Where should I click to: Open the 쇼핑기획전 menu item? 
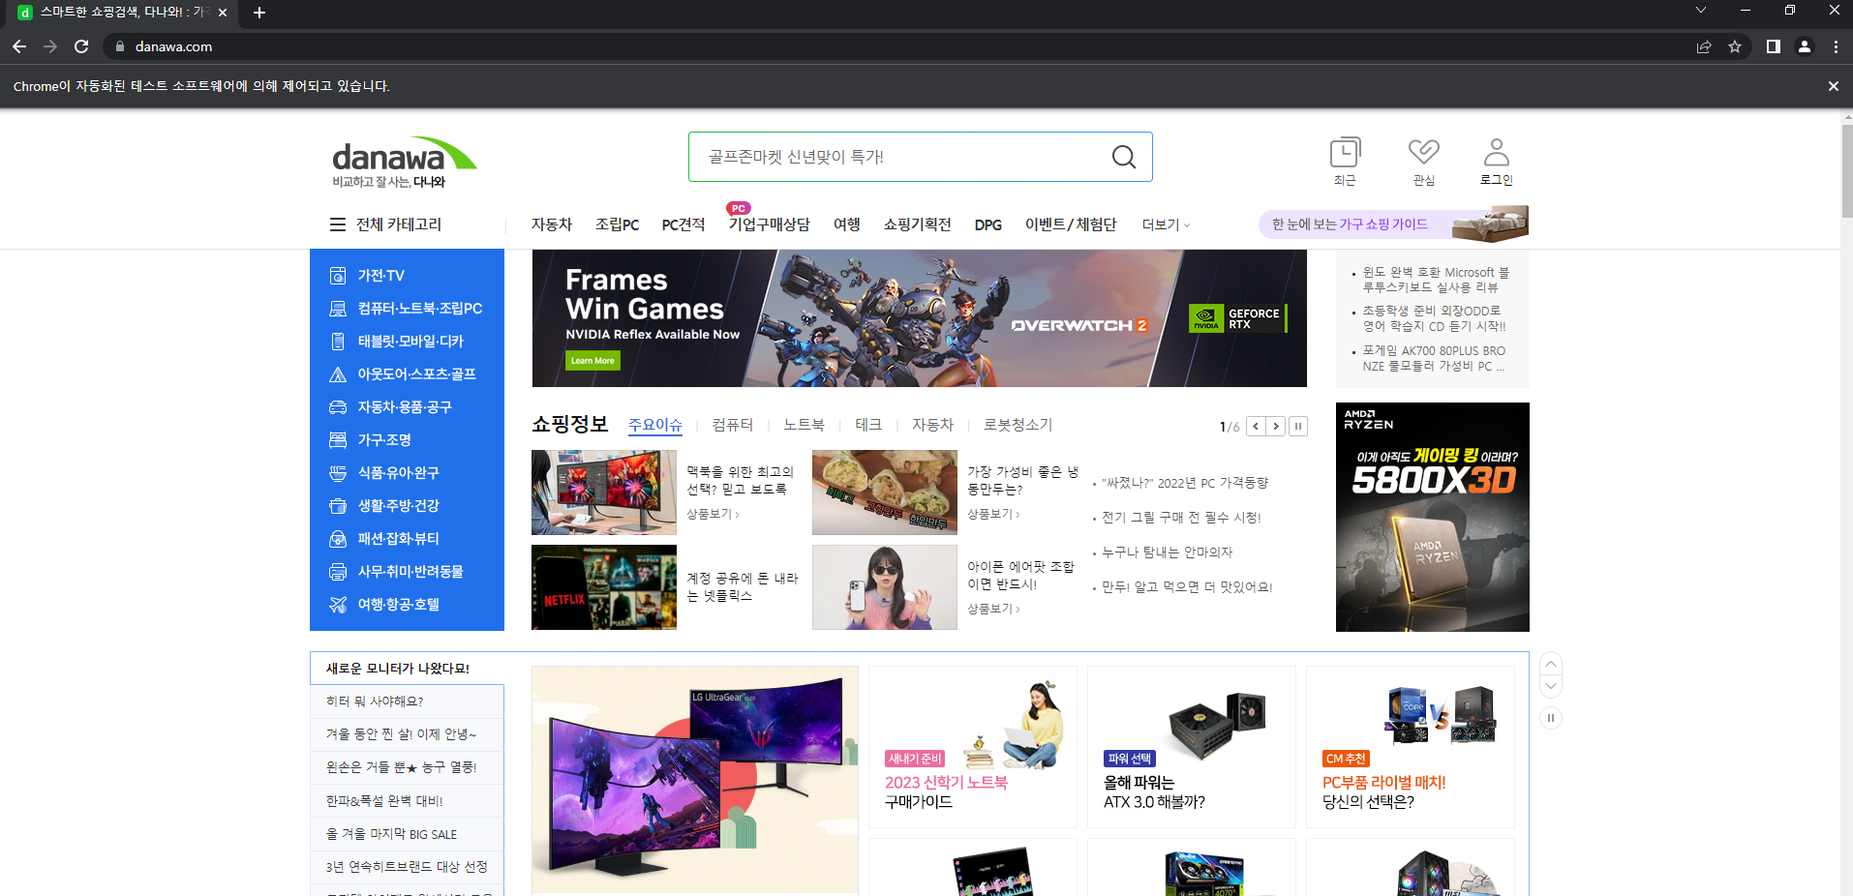click(917, 224)
